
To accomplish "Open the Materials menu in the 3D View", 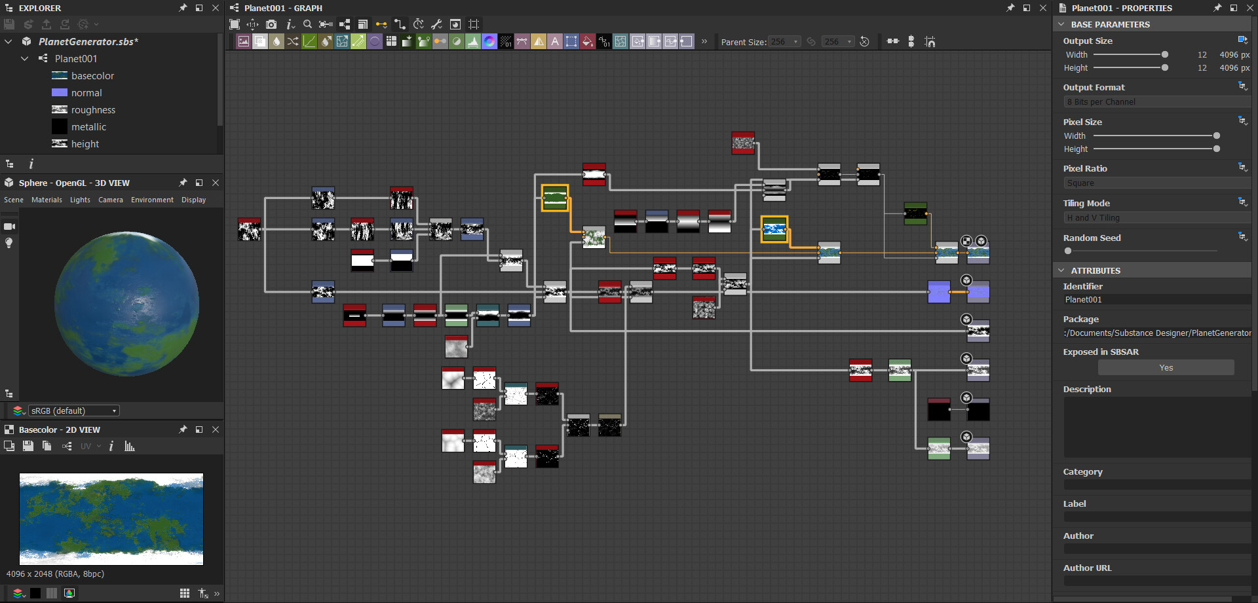I will point(47,200).
